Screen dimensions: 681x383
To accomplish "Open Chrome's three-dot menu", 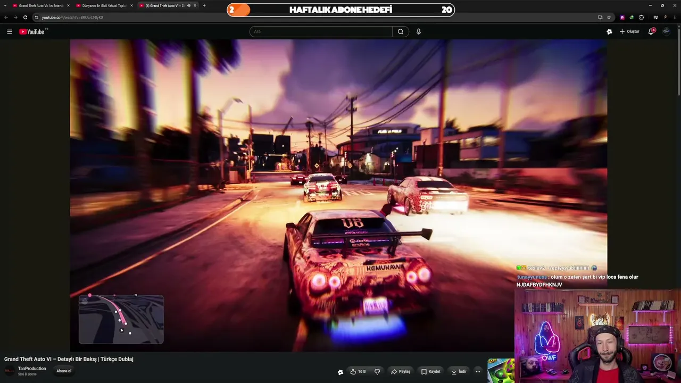I will coord(675,18).
